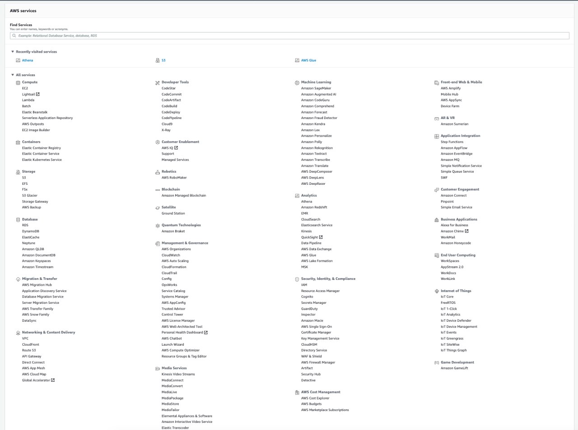Open the CloudFormation service

click(174, 267)
